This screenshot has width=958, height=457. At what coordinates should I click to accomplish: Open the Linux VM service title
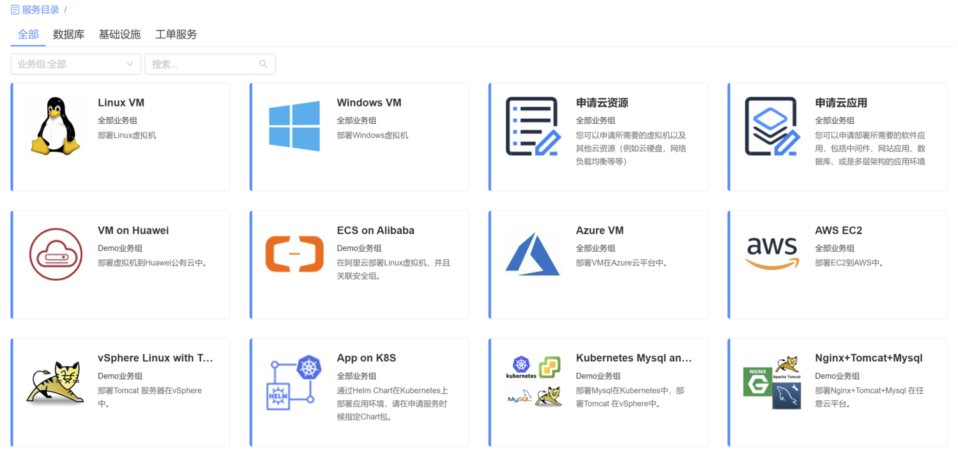click(x=121, y=103)
